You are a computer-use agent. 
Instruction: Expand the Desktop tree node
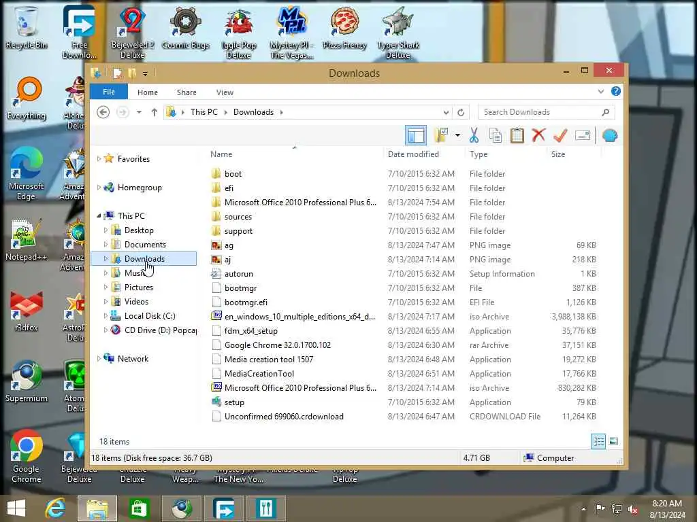click(106, 230)
